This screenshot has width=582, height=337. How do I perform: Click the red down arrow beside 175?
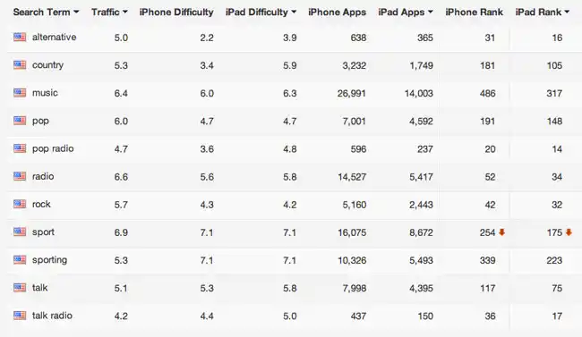click(569, 232)
